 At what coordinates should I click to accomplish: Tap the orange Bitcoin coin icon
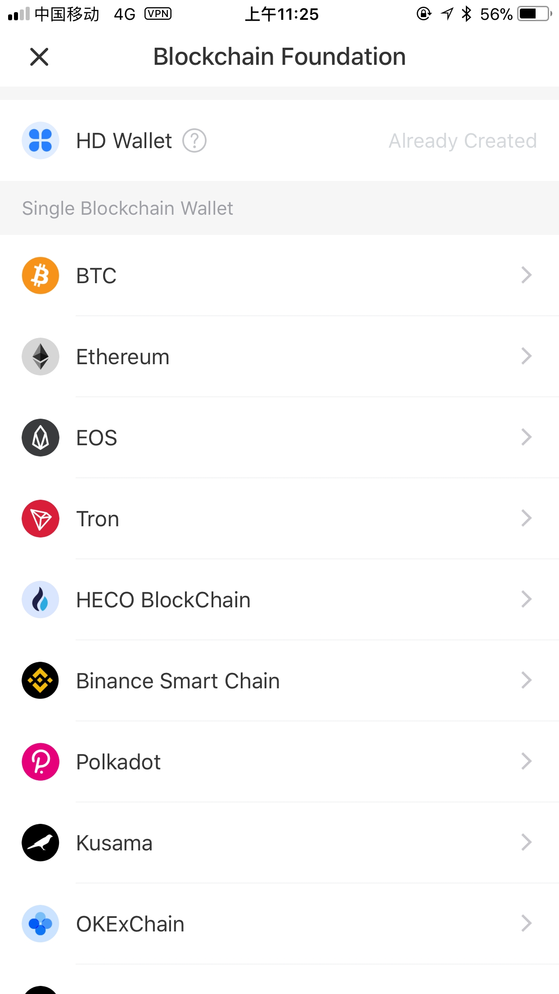tap(41, 276)
